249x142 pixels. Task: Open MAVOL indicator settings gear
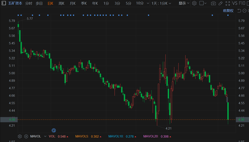(x=20, y=136)
